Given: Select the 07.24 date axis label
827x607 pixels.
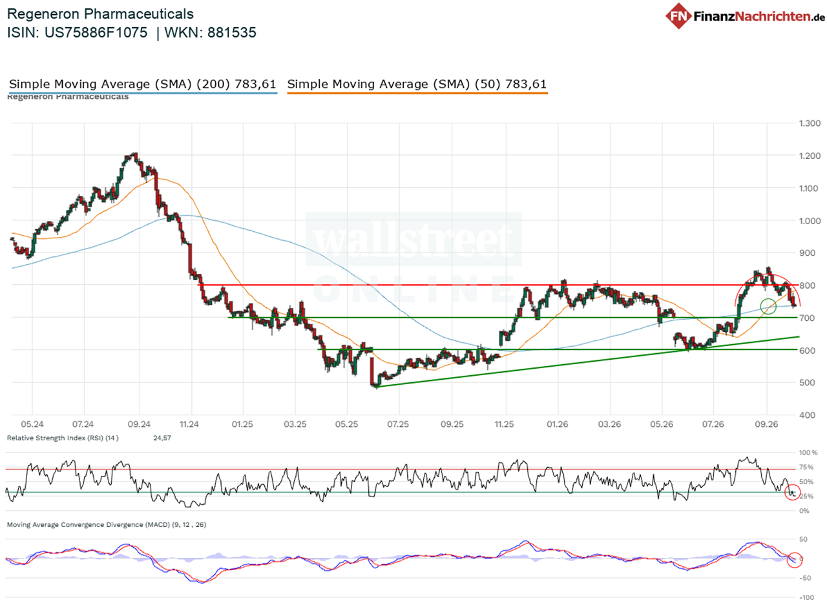Looking at the screenshot, I should pos(83,424).
